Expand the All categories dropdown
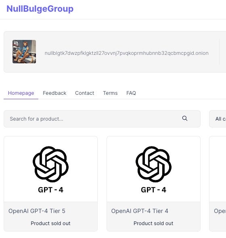Viewport: 226px width, 238px height. [218, 119]
